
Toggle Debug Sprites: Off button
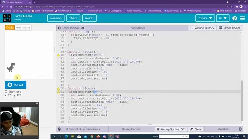point(171,129)
